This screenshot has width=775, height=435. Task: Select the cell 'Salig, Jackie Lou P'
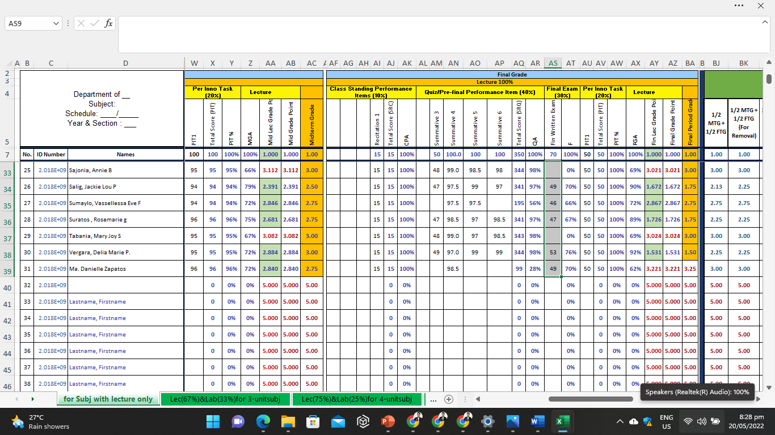pyautogui.click(x=125, y=186)
